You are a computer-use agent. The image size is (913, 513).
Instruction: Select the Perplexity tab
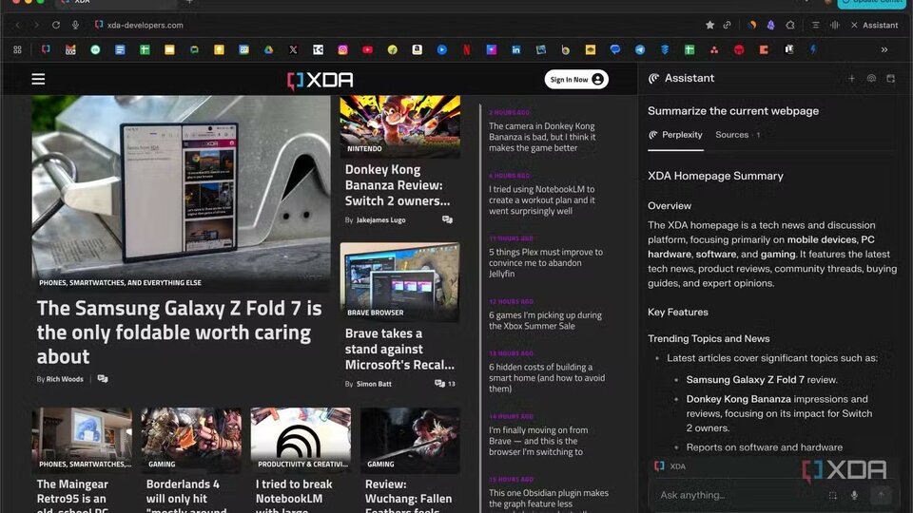[x=675, y=135]
